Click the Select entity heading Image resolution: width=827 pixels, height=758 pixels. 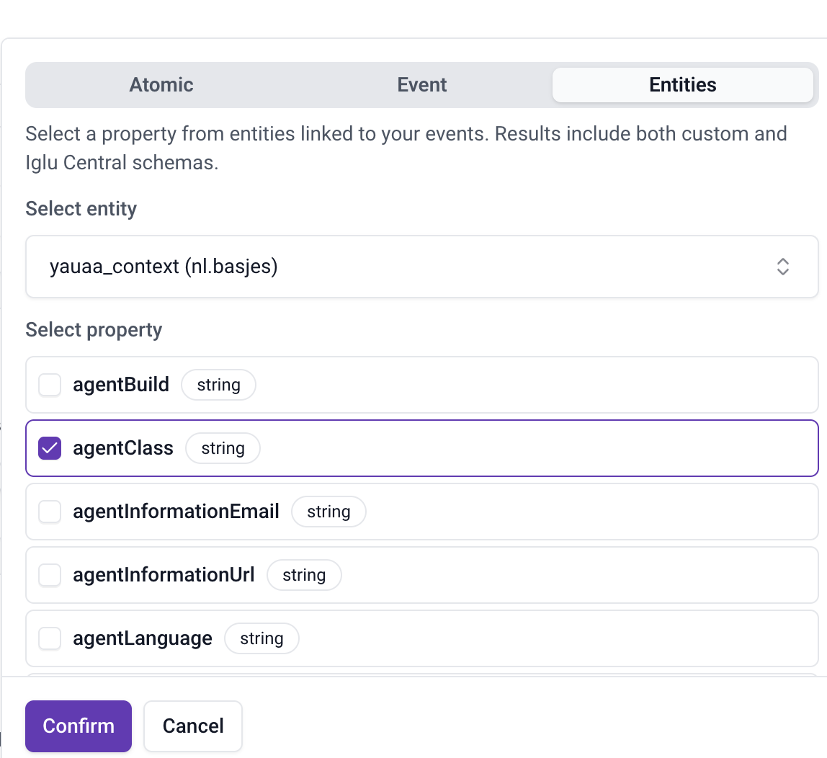(x=81, y=209)
